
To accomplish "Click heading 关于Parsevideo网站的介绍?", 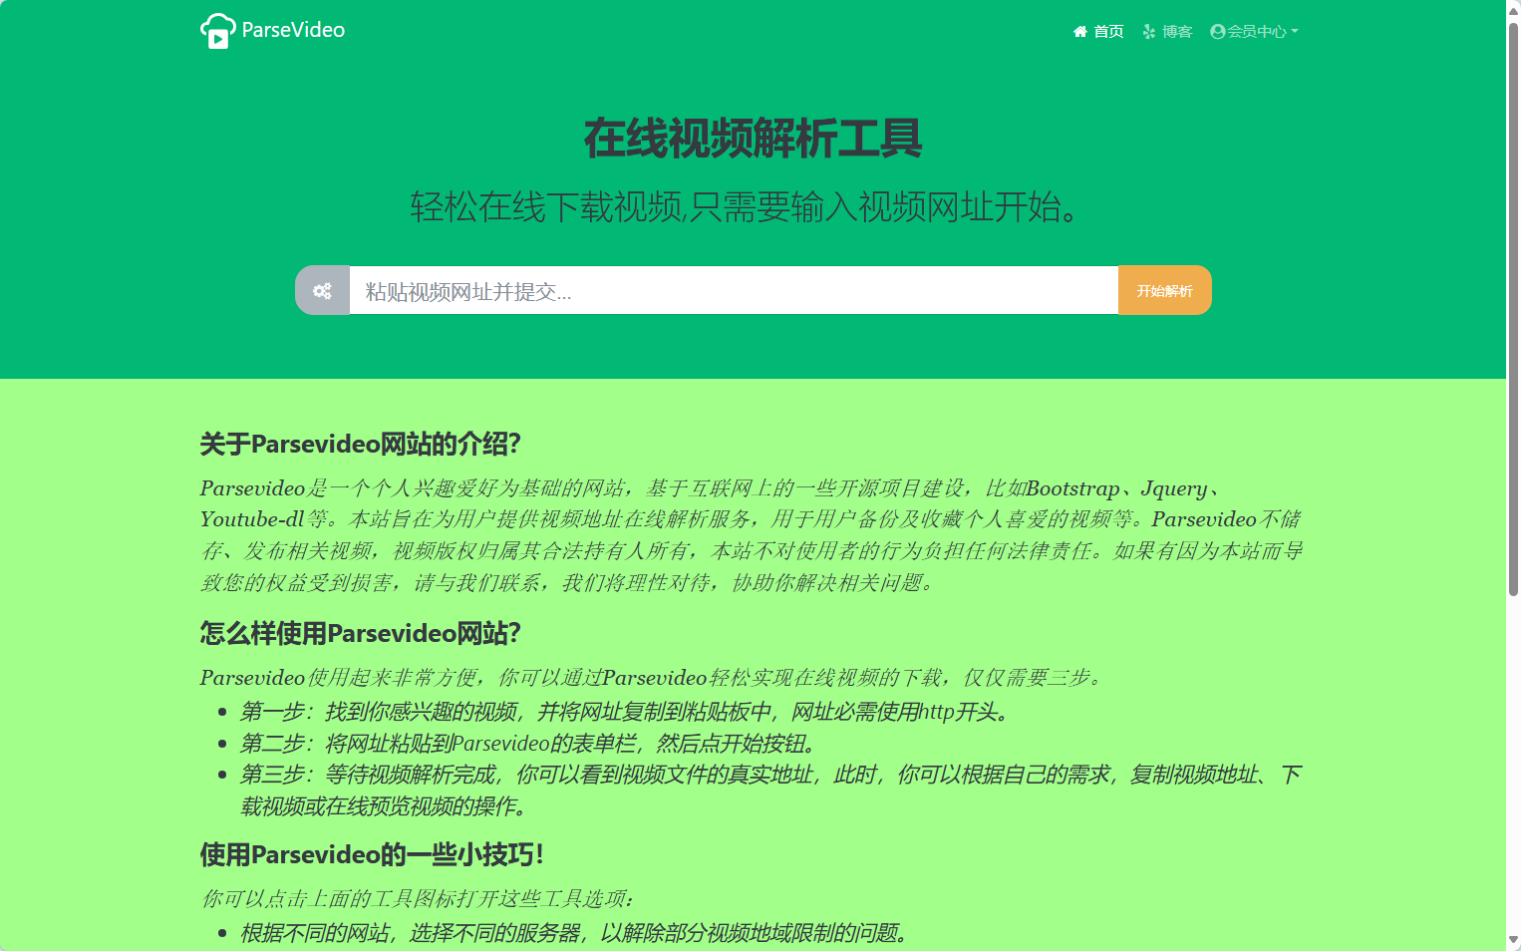I will coord(361,444).
